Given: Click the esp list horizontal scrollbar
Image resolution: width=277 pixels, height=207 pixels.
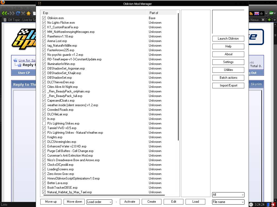Looking at the screenshot, I should coord(104,195).
